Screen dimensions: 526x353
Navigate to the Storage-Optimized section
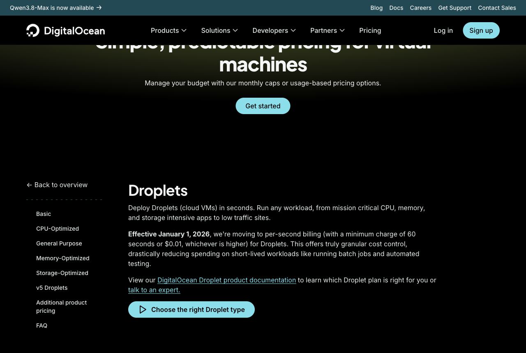point(62,273)
